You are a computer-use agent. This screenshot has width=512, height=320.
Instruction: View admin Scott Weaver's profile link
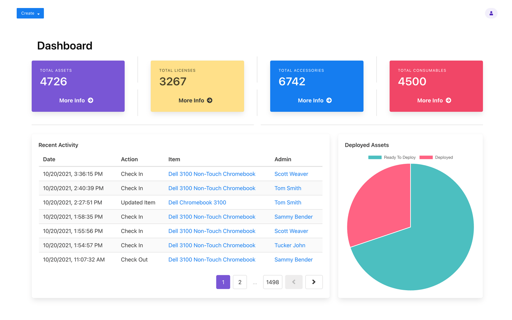click(291, 174)
